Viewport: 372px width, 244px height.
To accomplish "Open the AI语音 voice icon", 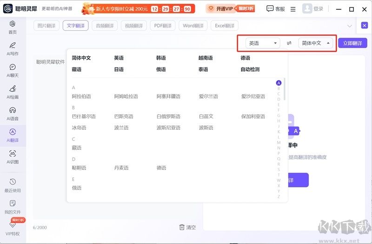I will [x=13, y=111].
